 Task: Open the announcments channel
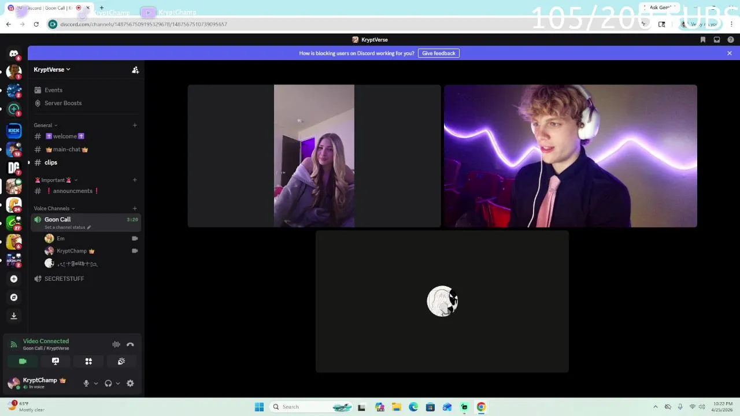(x=86, y=191)
